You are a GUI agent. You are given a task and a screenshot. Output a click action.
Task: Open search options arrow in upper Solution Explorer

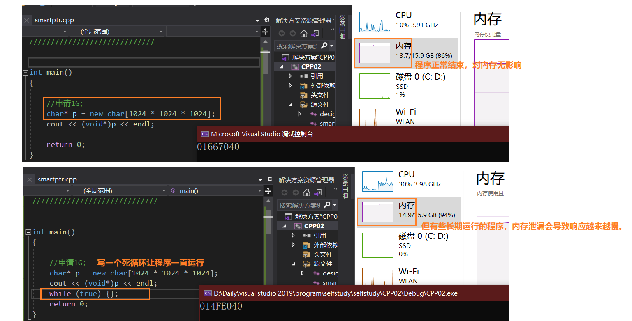(x=332, y=46)
